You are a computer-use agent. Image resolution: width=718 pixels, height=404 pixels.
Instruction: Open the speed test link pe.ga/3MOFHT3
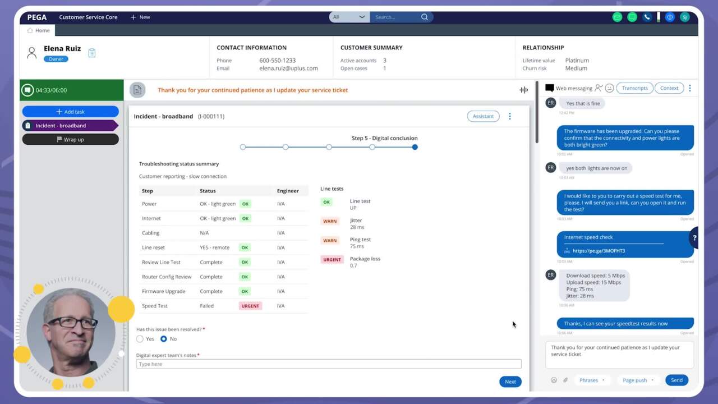(x=599, y=251)
